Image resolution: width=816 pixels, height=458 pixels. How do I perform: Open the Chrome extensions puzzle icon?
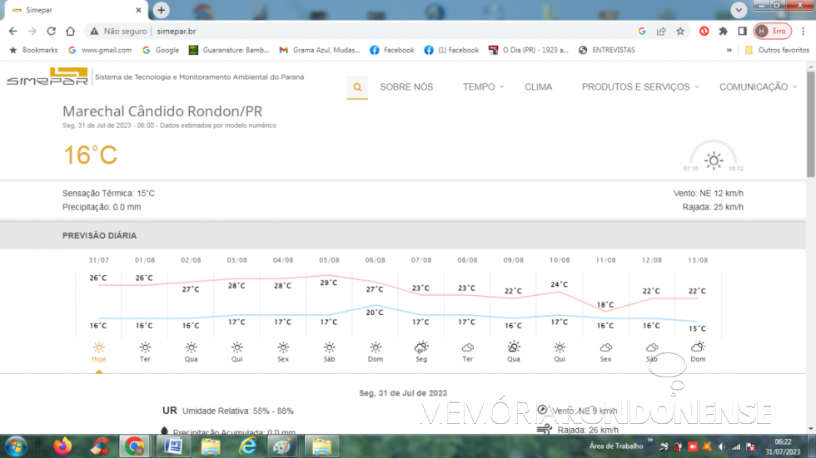723,31
